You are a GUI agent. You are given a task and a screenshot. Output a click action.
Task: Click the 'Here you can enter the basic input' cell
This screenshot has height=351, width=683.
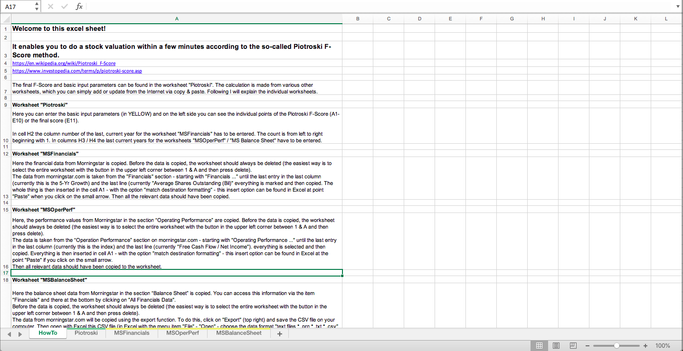pyautogui.click(x=177, y=126)
